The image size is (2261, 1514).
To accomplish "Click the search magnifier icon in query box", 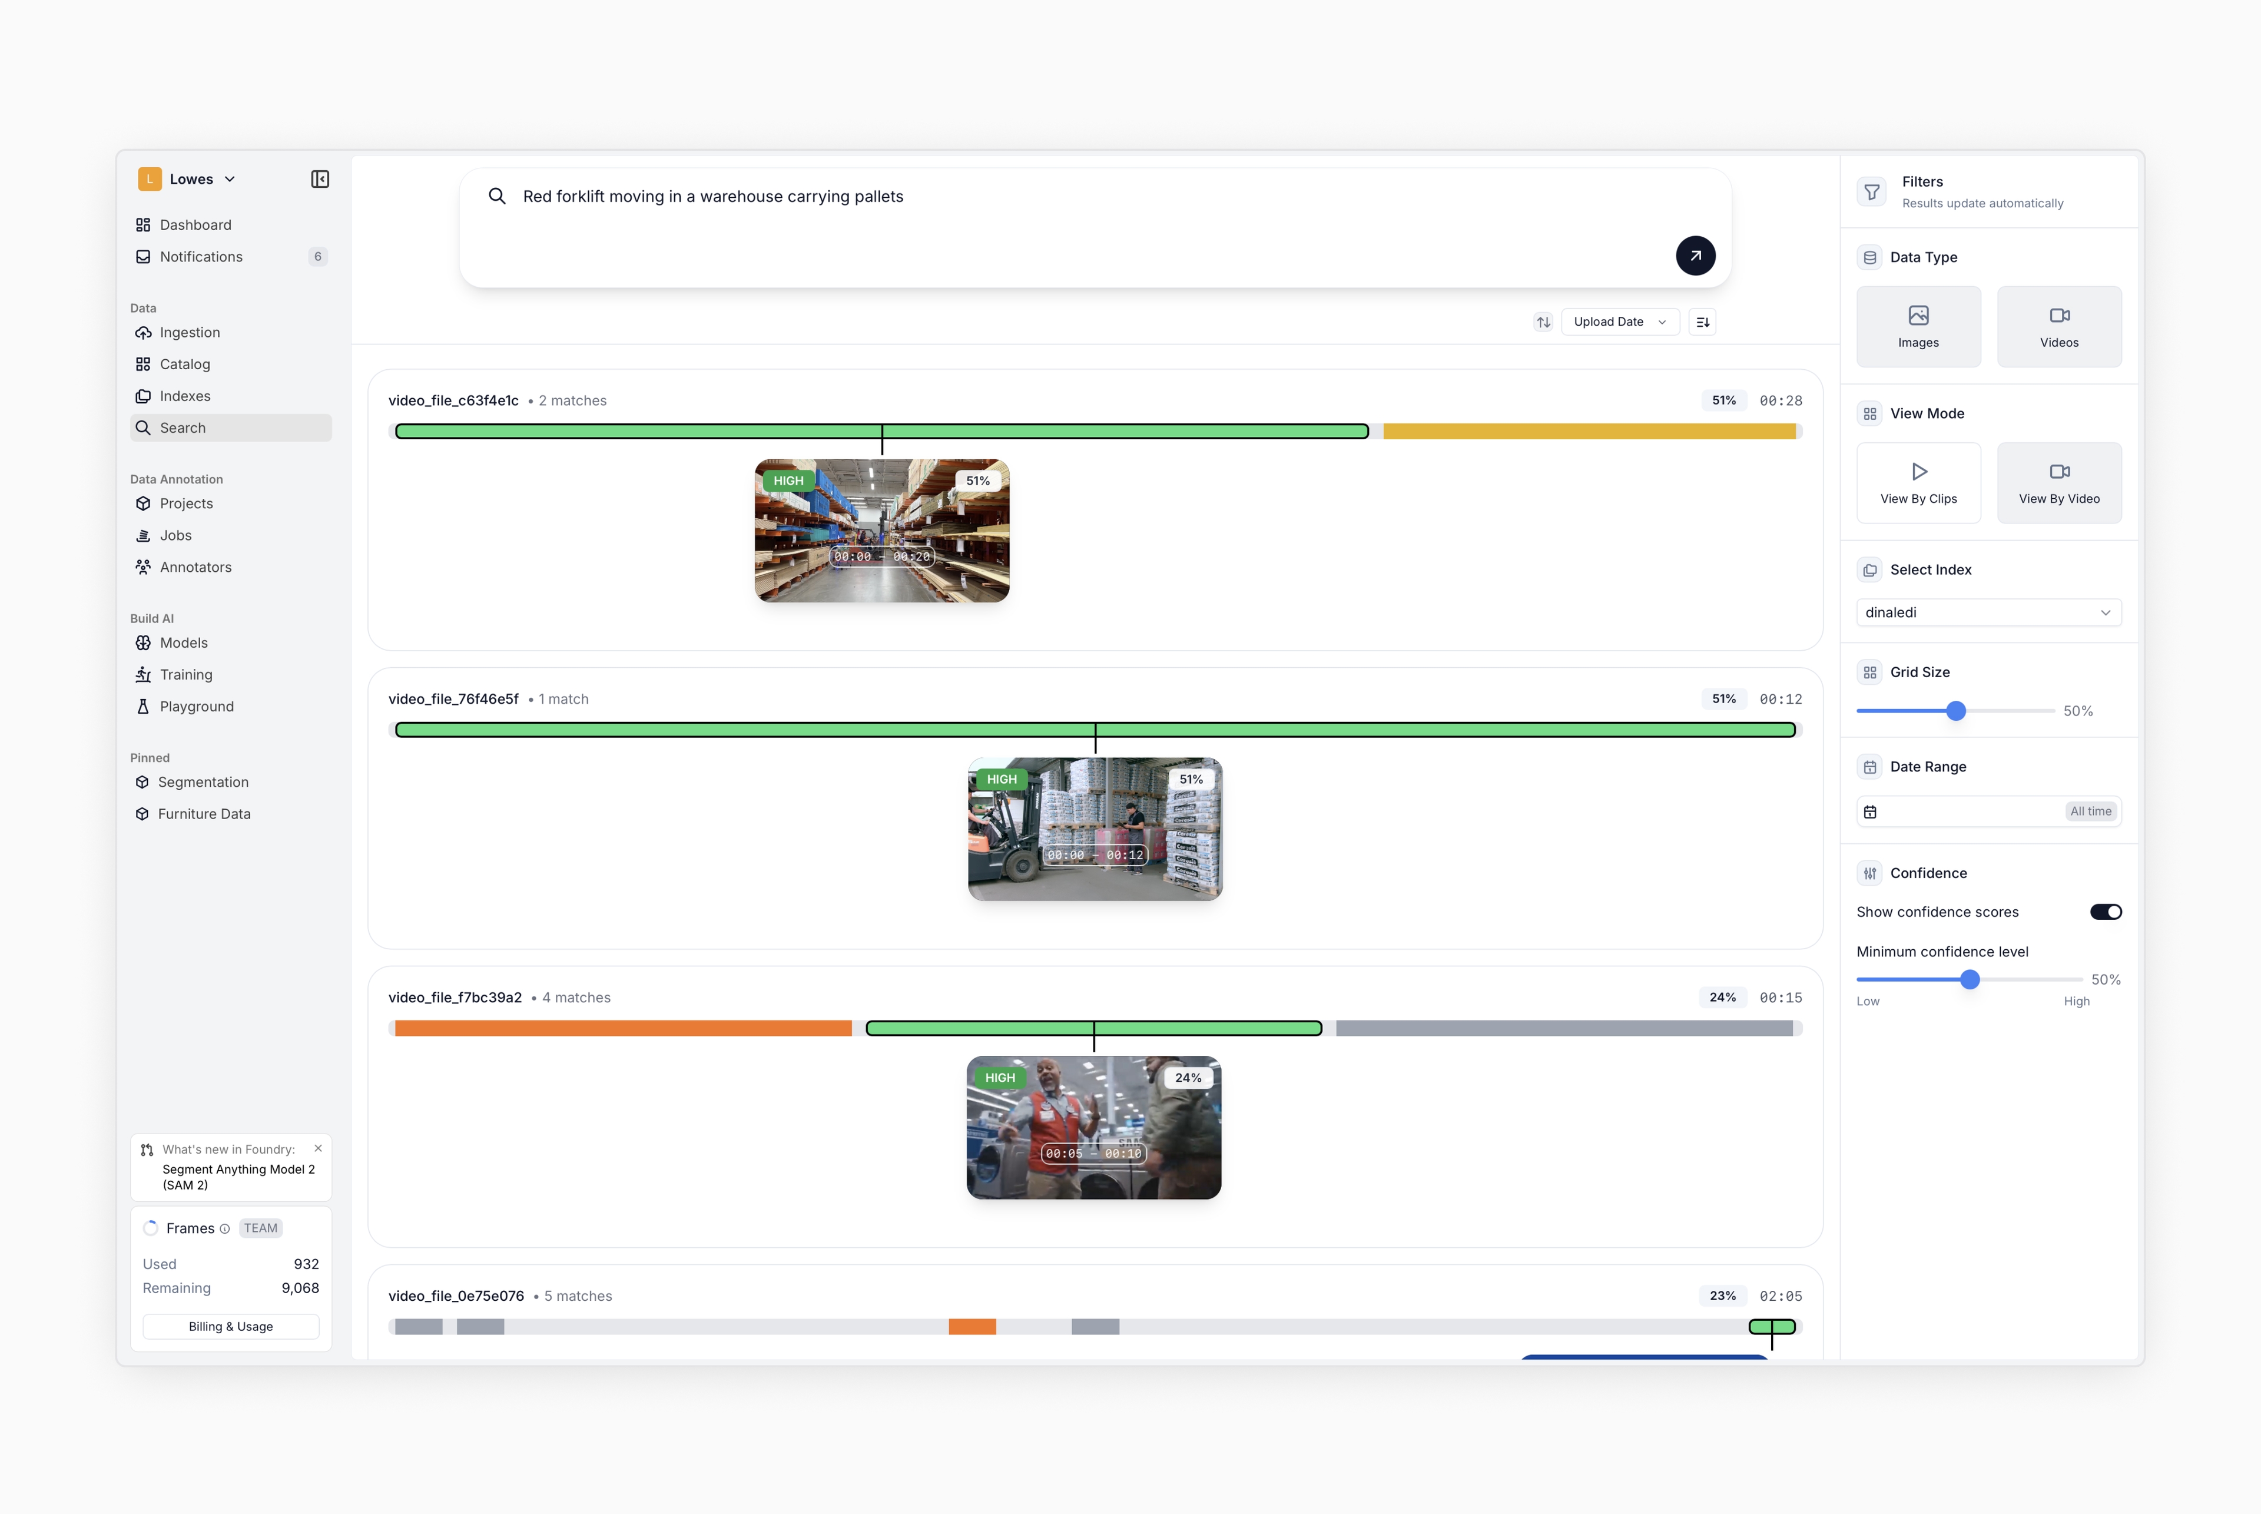I will [x=497, y=196].
